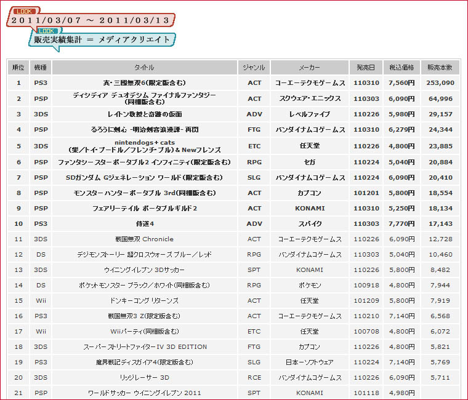Select title ドンキーコング リターンズ

[x=145, y=301]
